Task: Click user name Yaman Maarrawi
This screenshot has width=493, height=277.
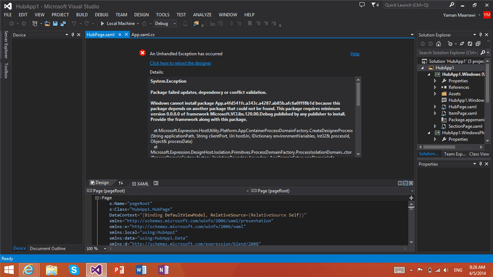Action: pyautogui.click(x=459, y=15)
